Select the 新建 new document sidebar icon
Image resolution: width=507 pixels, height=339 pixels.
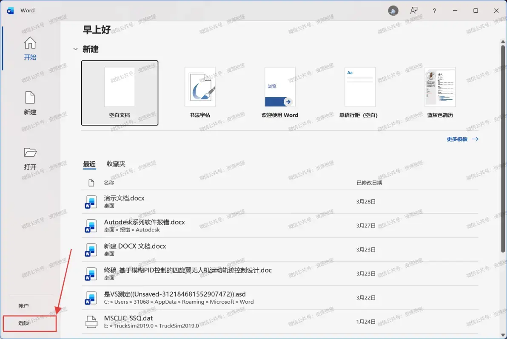30,98
